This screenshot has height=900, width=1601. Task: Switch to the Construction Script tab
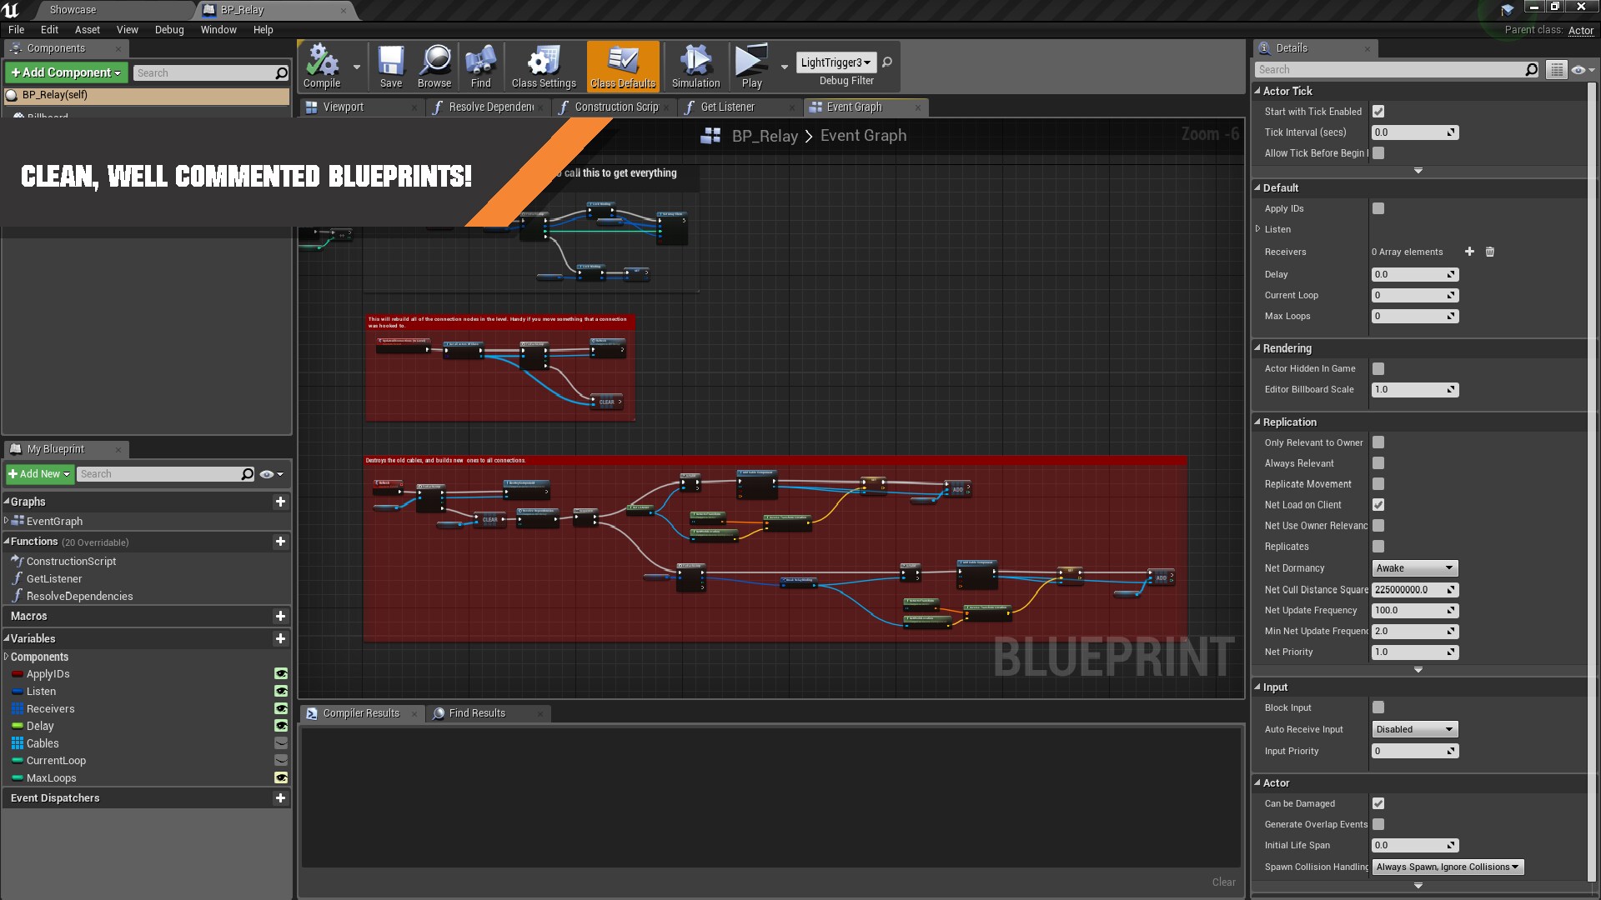617,107
